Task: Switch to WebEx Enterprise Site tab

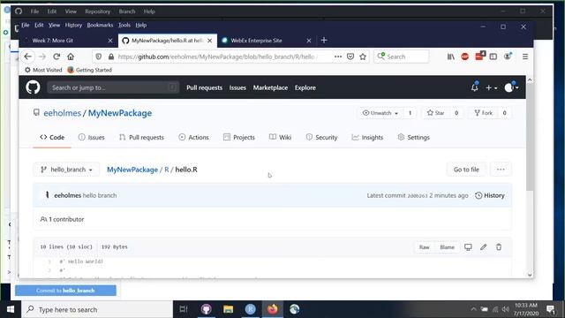Action: 267,41
